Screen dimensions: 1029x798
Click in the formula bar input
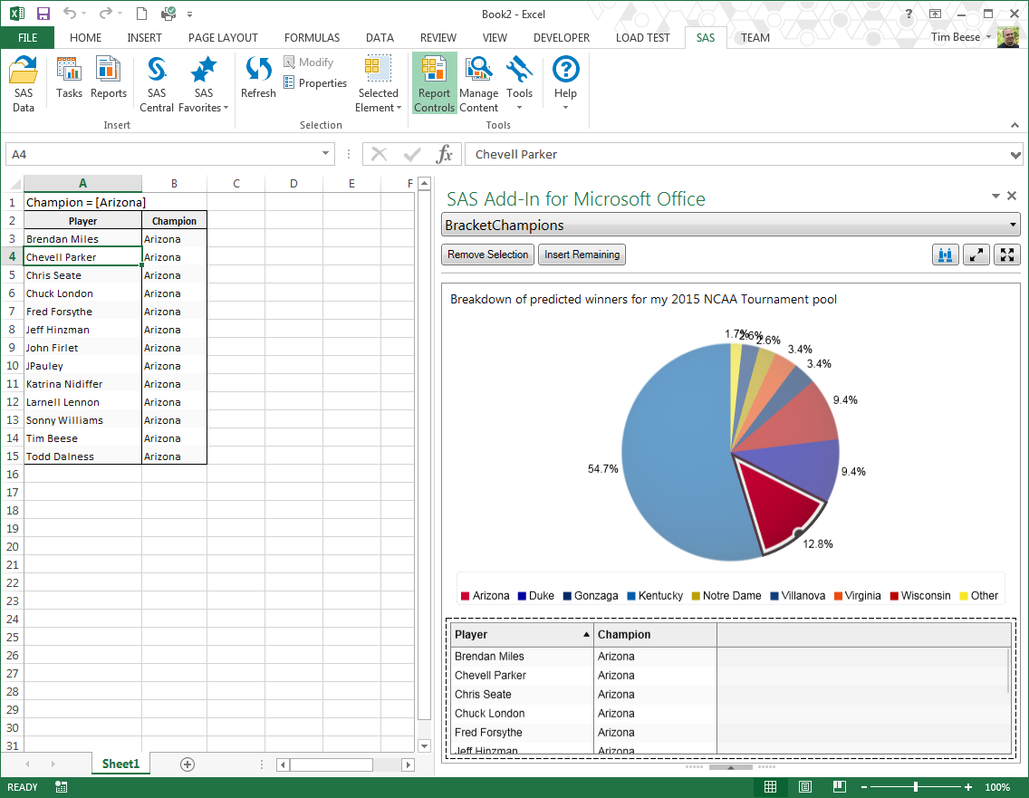pyautogui.click(x=736, y=154)
